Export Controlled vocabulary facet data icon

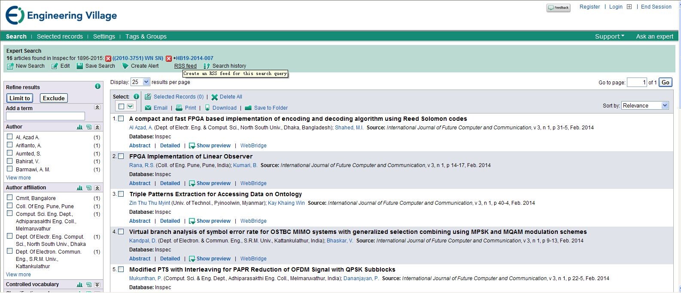point(89,284)
